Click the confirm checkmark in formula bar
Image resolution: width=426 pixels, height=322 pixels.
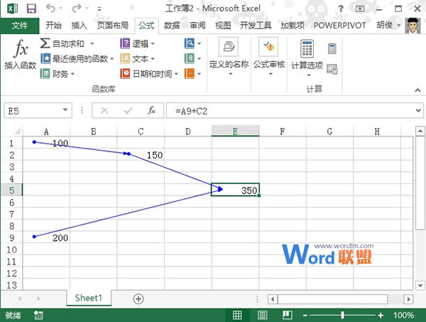(x=128, y=110)
